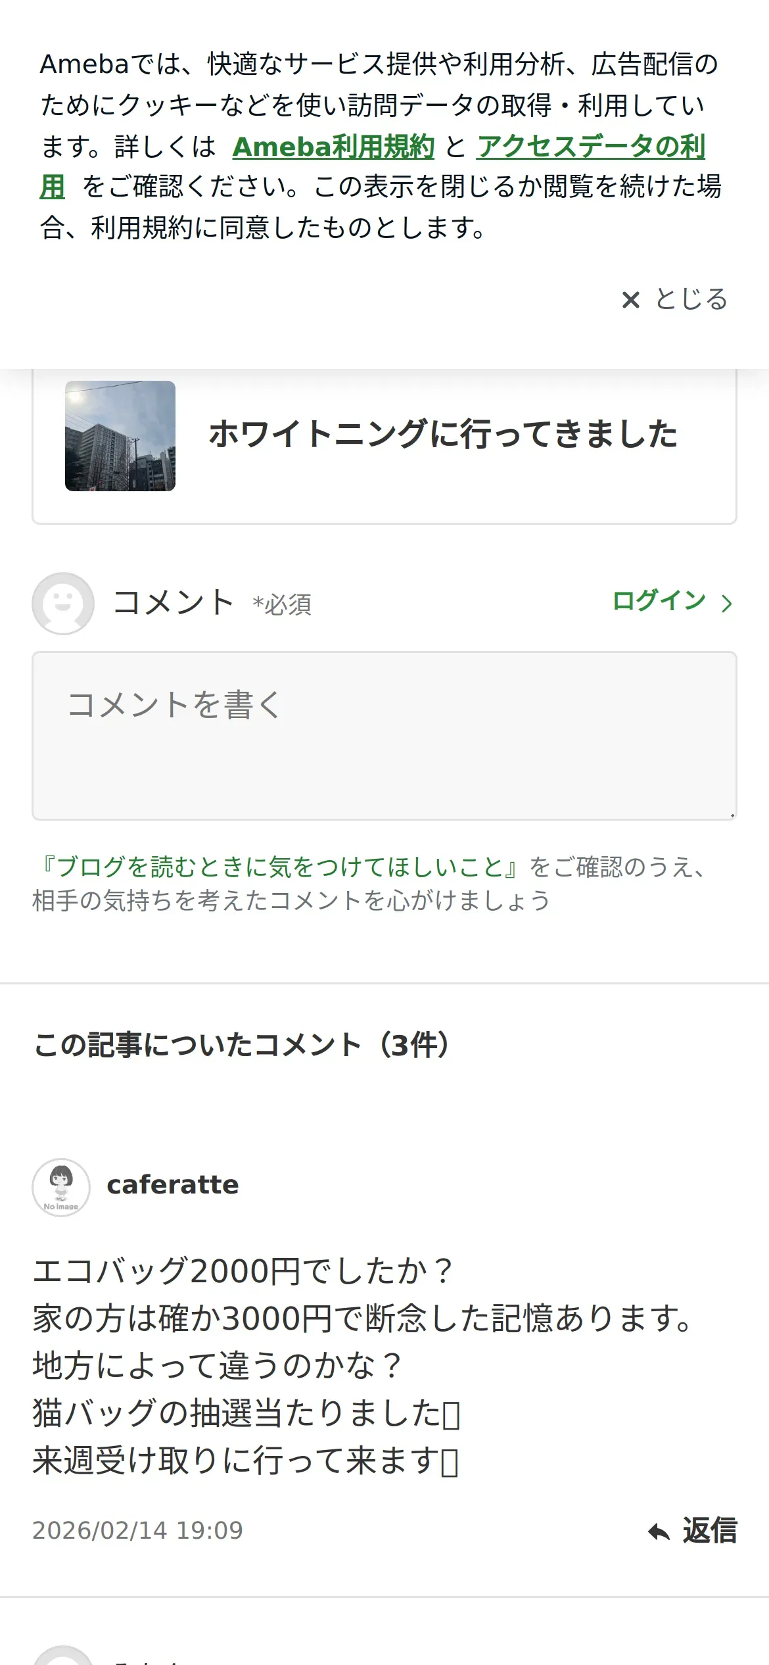Click the 返信 reply button text
769x1665 pixels.
710,1531
